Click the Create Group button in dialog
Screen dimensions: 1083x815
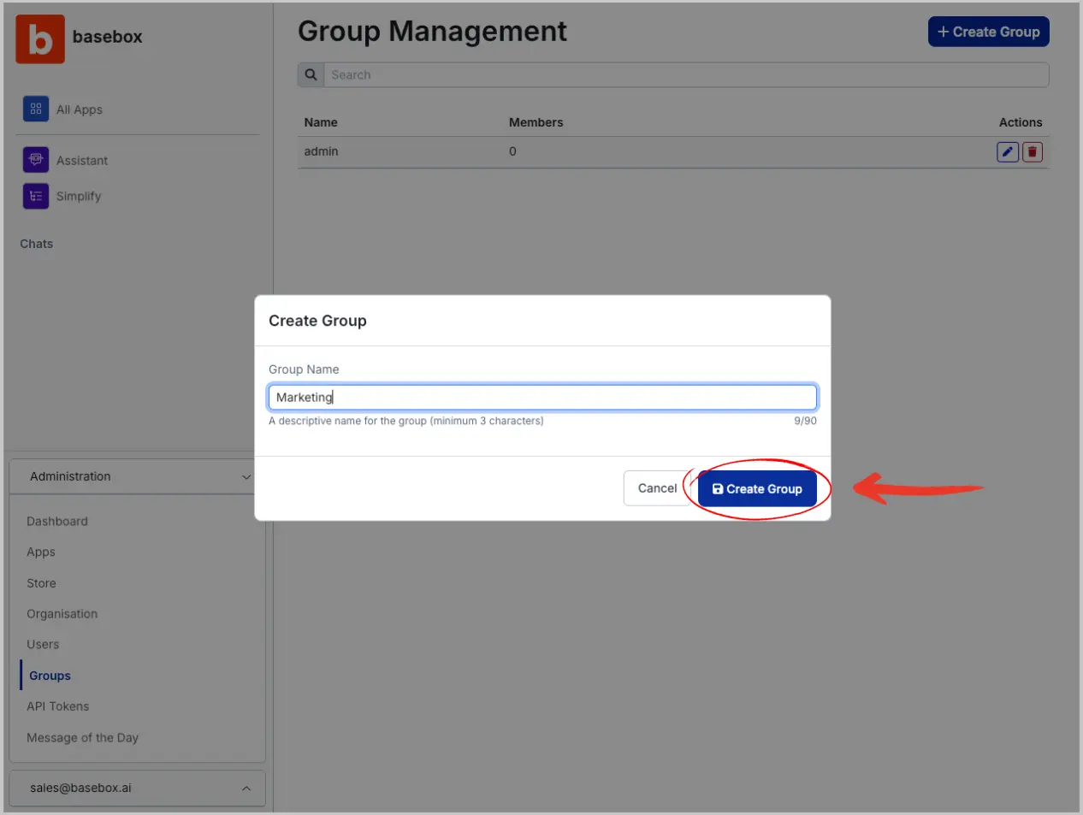coord(757,489)
